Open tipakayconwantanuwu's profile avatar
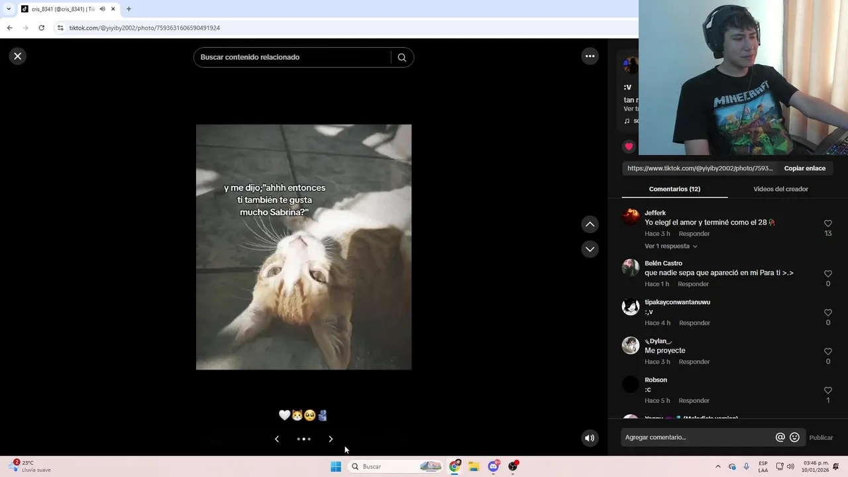 (631, 306)
